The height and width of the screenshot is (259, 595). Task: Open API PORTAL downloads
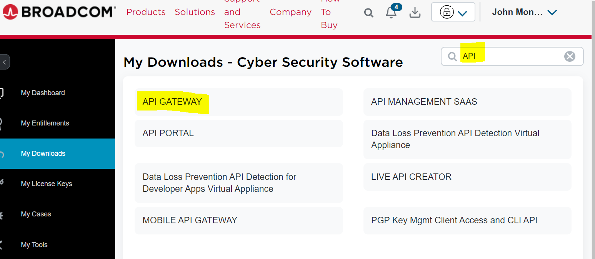(x=168, y=133)
